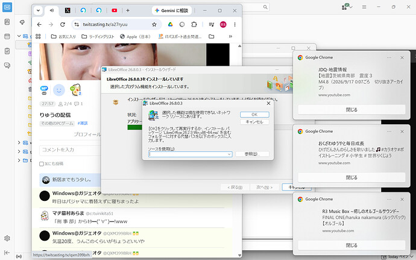Click the Gemini に相談 button
This screenshot has height=260, width=416.
tap(172, 11)
